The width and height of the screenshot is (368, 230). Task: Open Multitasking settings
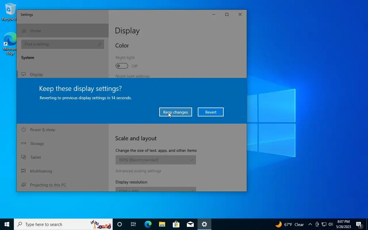pos(63,171)
